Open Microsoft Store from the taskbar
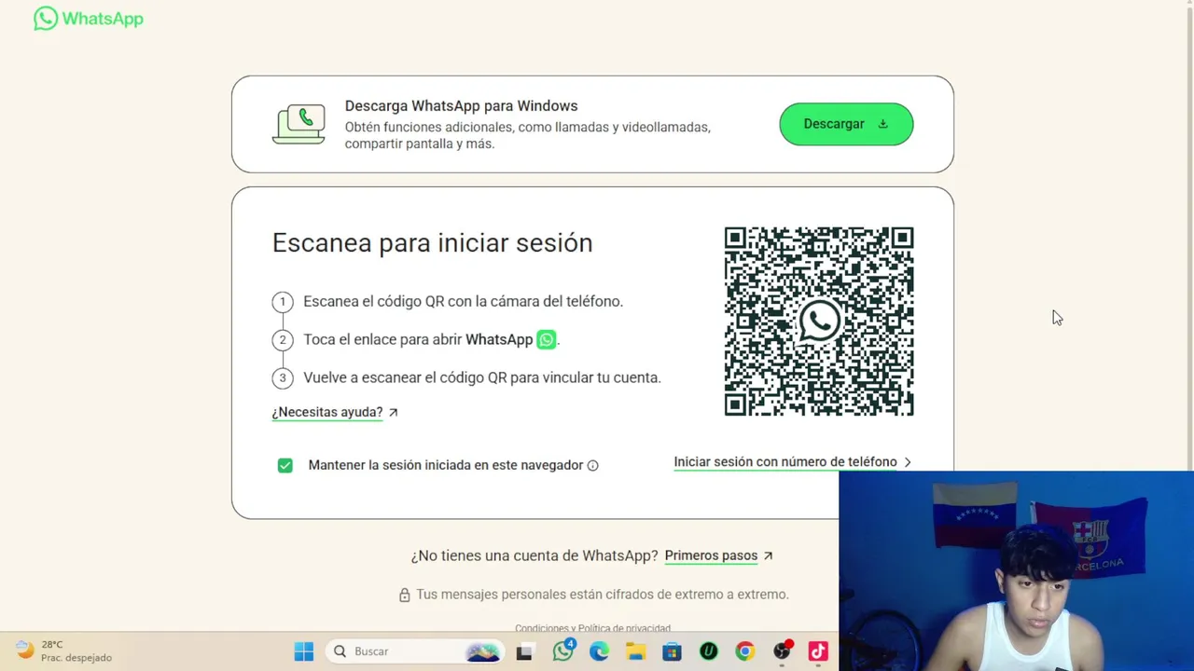This screenshot has height=671, width=1194. [672, 651]
